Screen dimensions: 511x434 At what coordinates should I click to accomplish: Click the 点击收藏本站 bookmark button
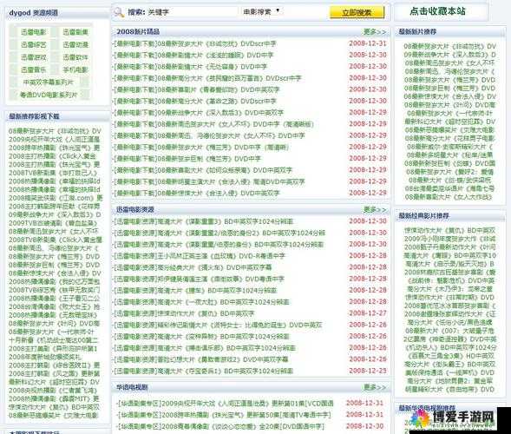coord(437,11)
